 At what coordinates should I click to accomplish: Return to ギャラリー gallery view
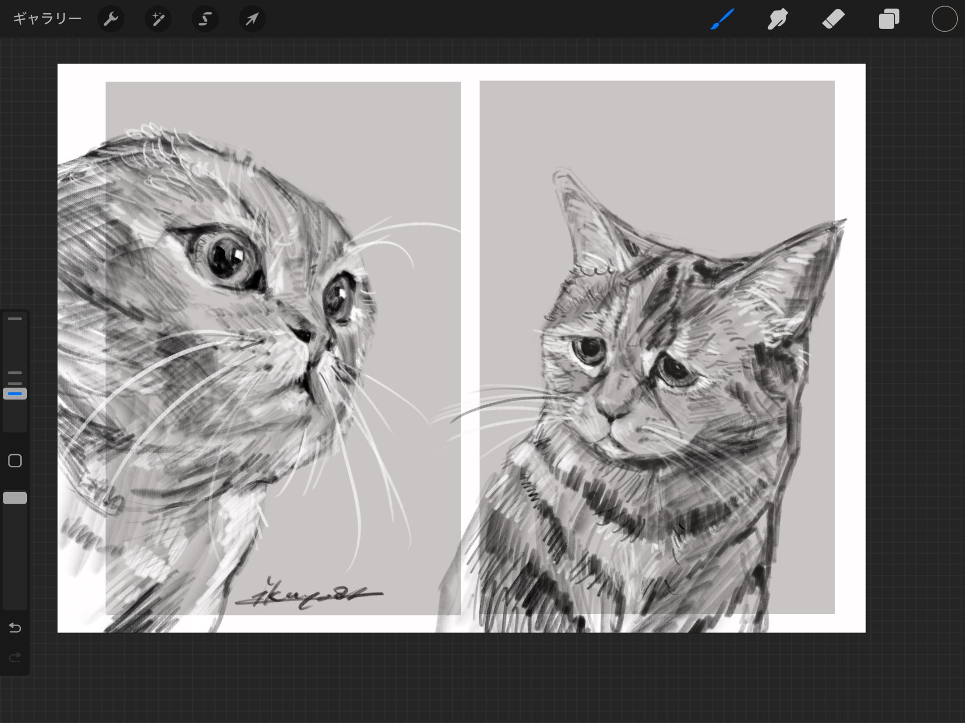point(47,19)
